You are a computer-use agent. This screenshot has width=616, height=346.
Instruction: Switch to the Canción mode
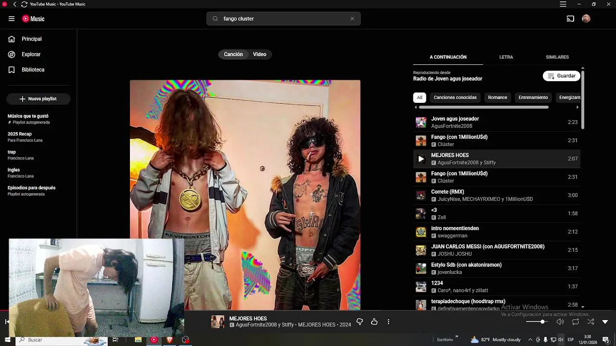coord(233,54)
